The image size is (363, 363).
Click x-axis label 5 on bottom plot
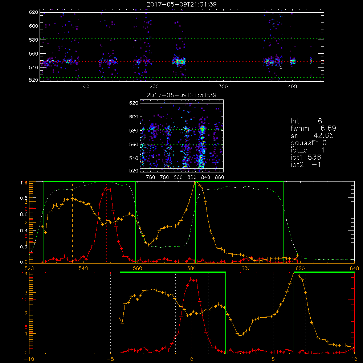pos(273,359)
